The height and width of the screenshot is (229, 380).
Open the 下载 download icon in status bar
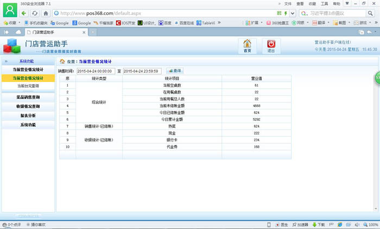coord(319,224)
